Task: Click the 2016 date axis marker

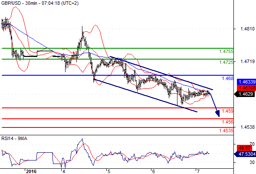Action: click(31, 171)
